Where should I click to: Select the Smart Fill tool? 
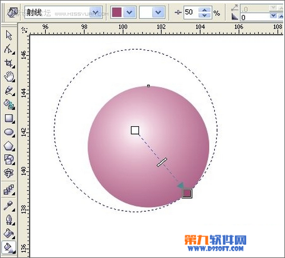[x=9, y=104]
